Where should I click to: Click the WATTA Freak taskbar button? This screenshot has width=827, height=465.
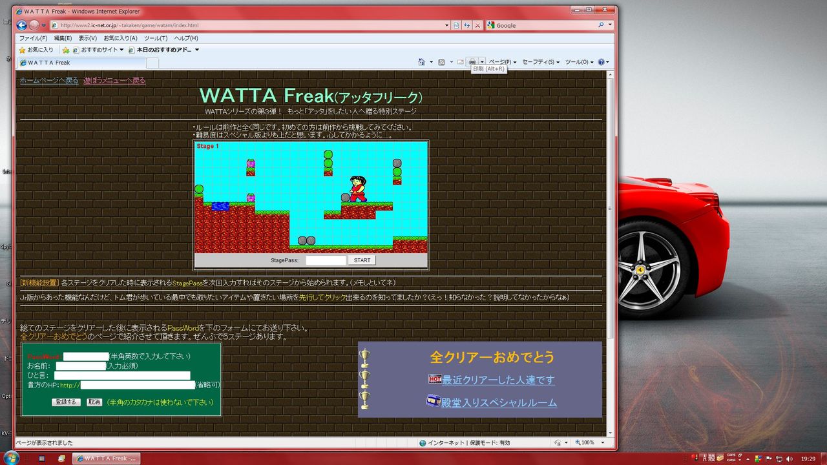106,459
